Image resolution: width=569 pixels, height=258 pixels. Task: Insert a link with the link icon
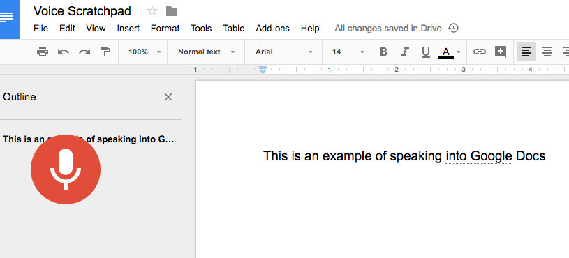[480, 52]
